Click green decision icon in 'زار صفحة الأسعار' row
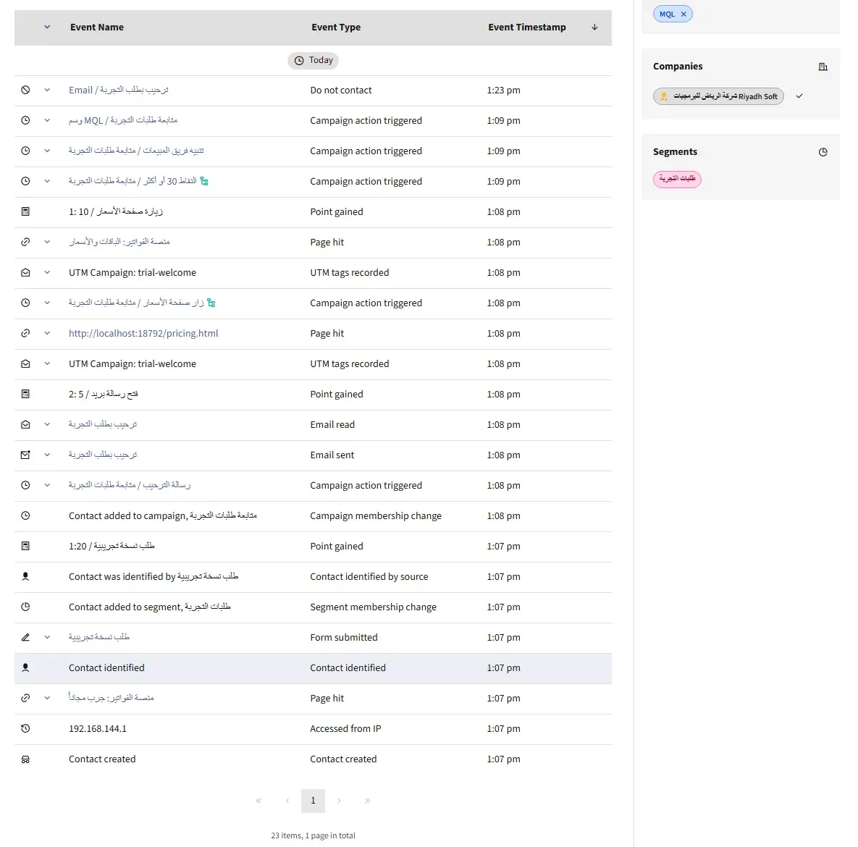858x847 pixels. 211,303
